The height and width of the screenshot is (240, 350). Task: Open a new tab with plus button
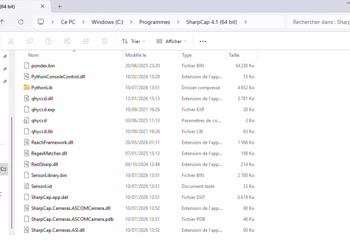pyautogui.click(x=59, y=7)
